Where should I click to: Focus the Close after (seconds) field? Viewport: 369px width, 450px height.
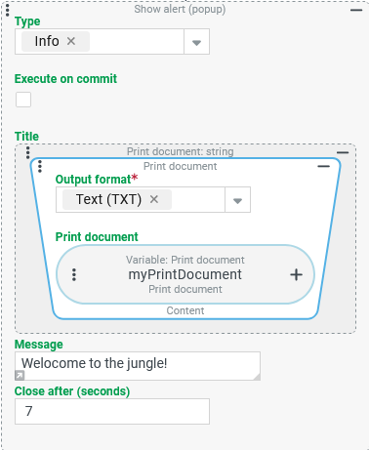[x=112, y=411]
